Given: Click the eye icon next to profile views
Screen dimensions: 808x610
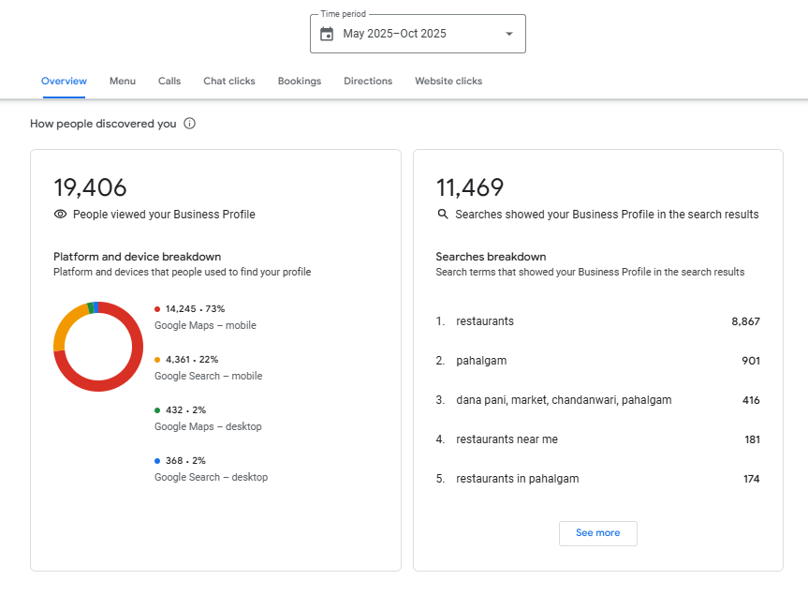Looking at the screenshot, I should (x=61, y=215).
